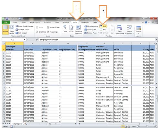Minimize the ribbon with caret icon
The image size is (158, 128).
pos(142,22)
